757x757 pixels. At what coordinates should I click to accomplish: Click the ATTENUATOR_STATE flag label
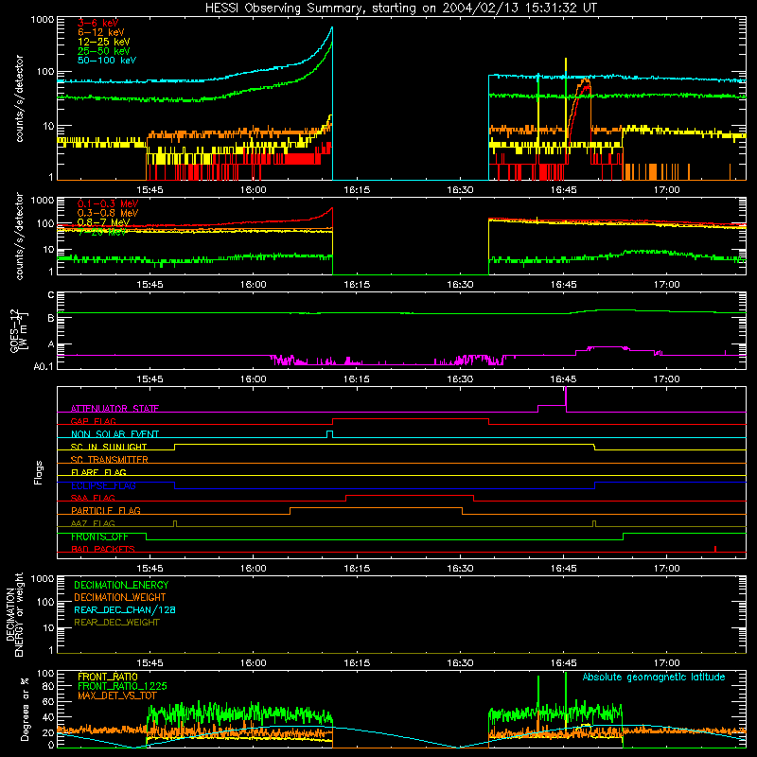114,409
